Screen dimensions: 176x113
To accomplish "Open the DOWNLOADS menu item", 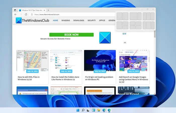I will tap(79, 20).
